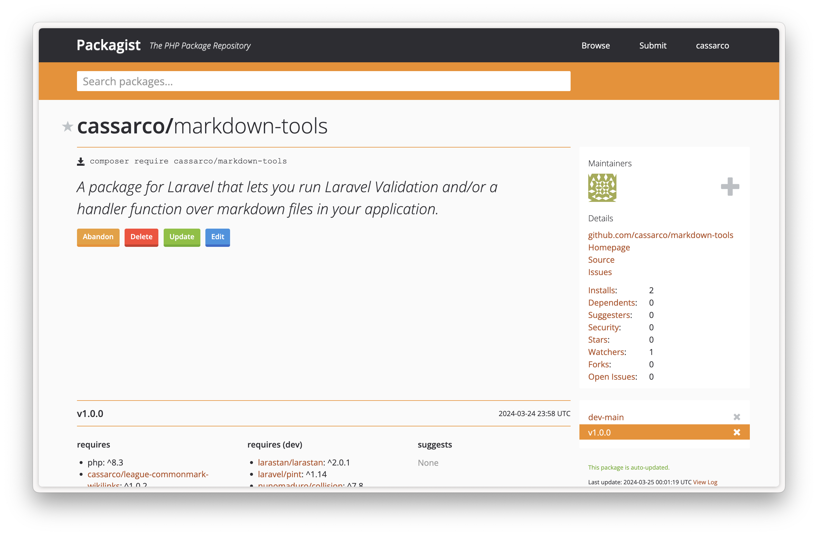The height and width of the screenshot is (536, 818).
Task: Go to Packagist home via logo
Action: click(109, 45)
